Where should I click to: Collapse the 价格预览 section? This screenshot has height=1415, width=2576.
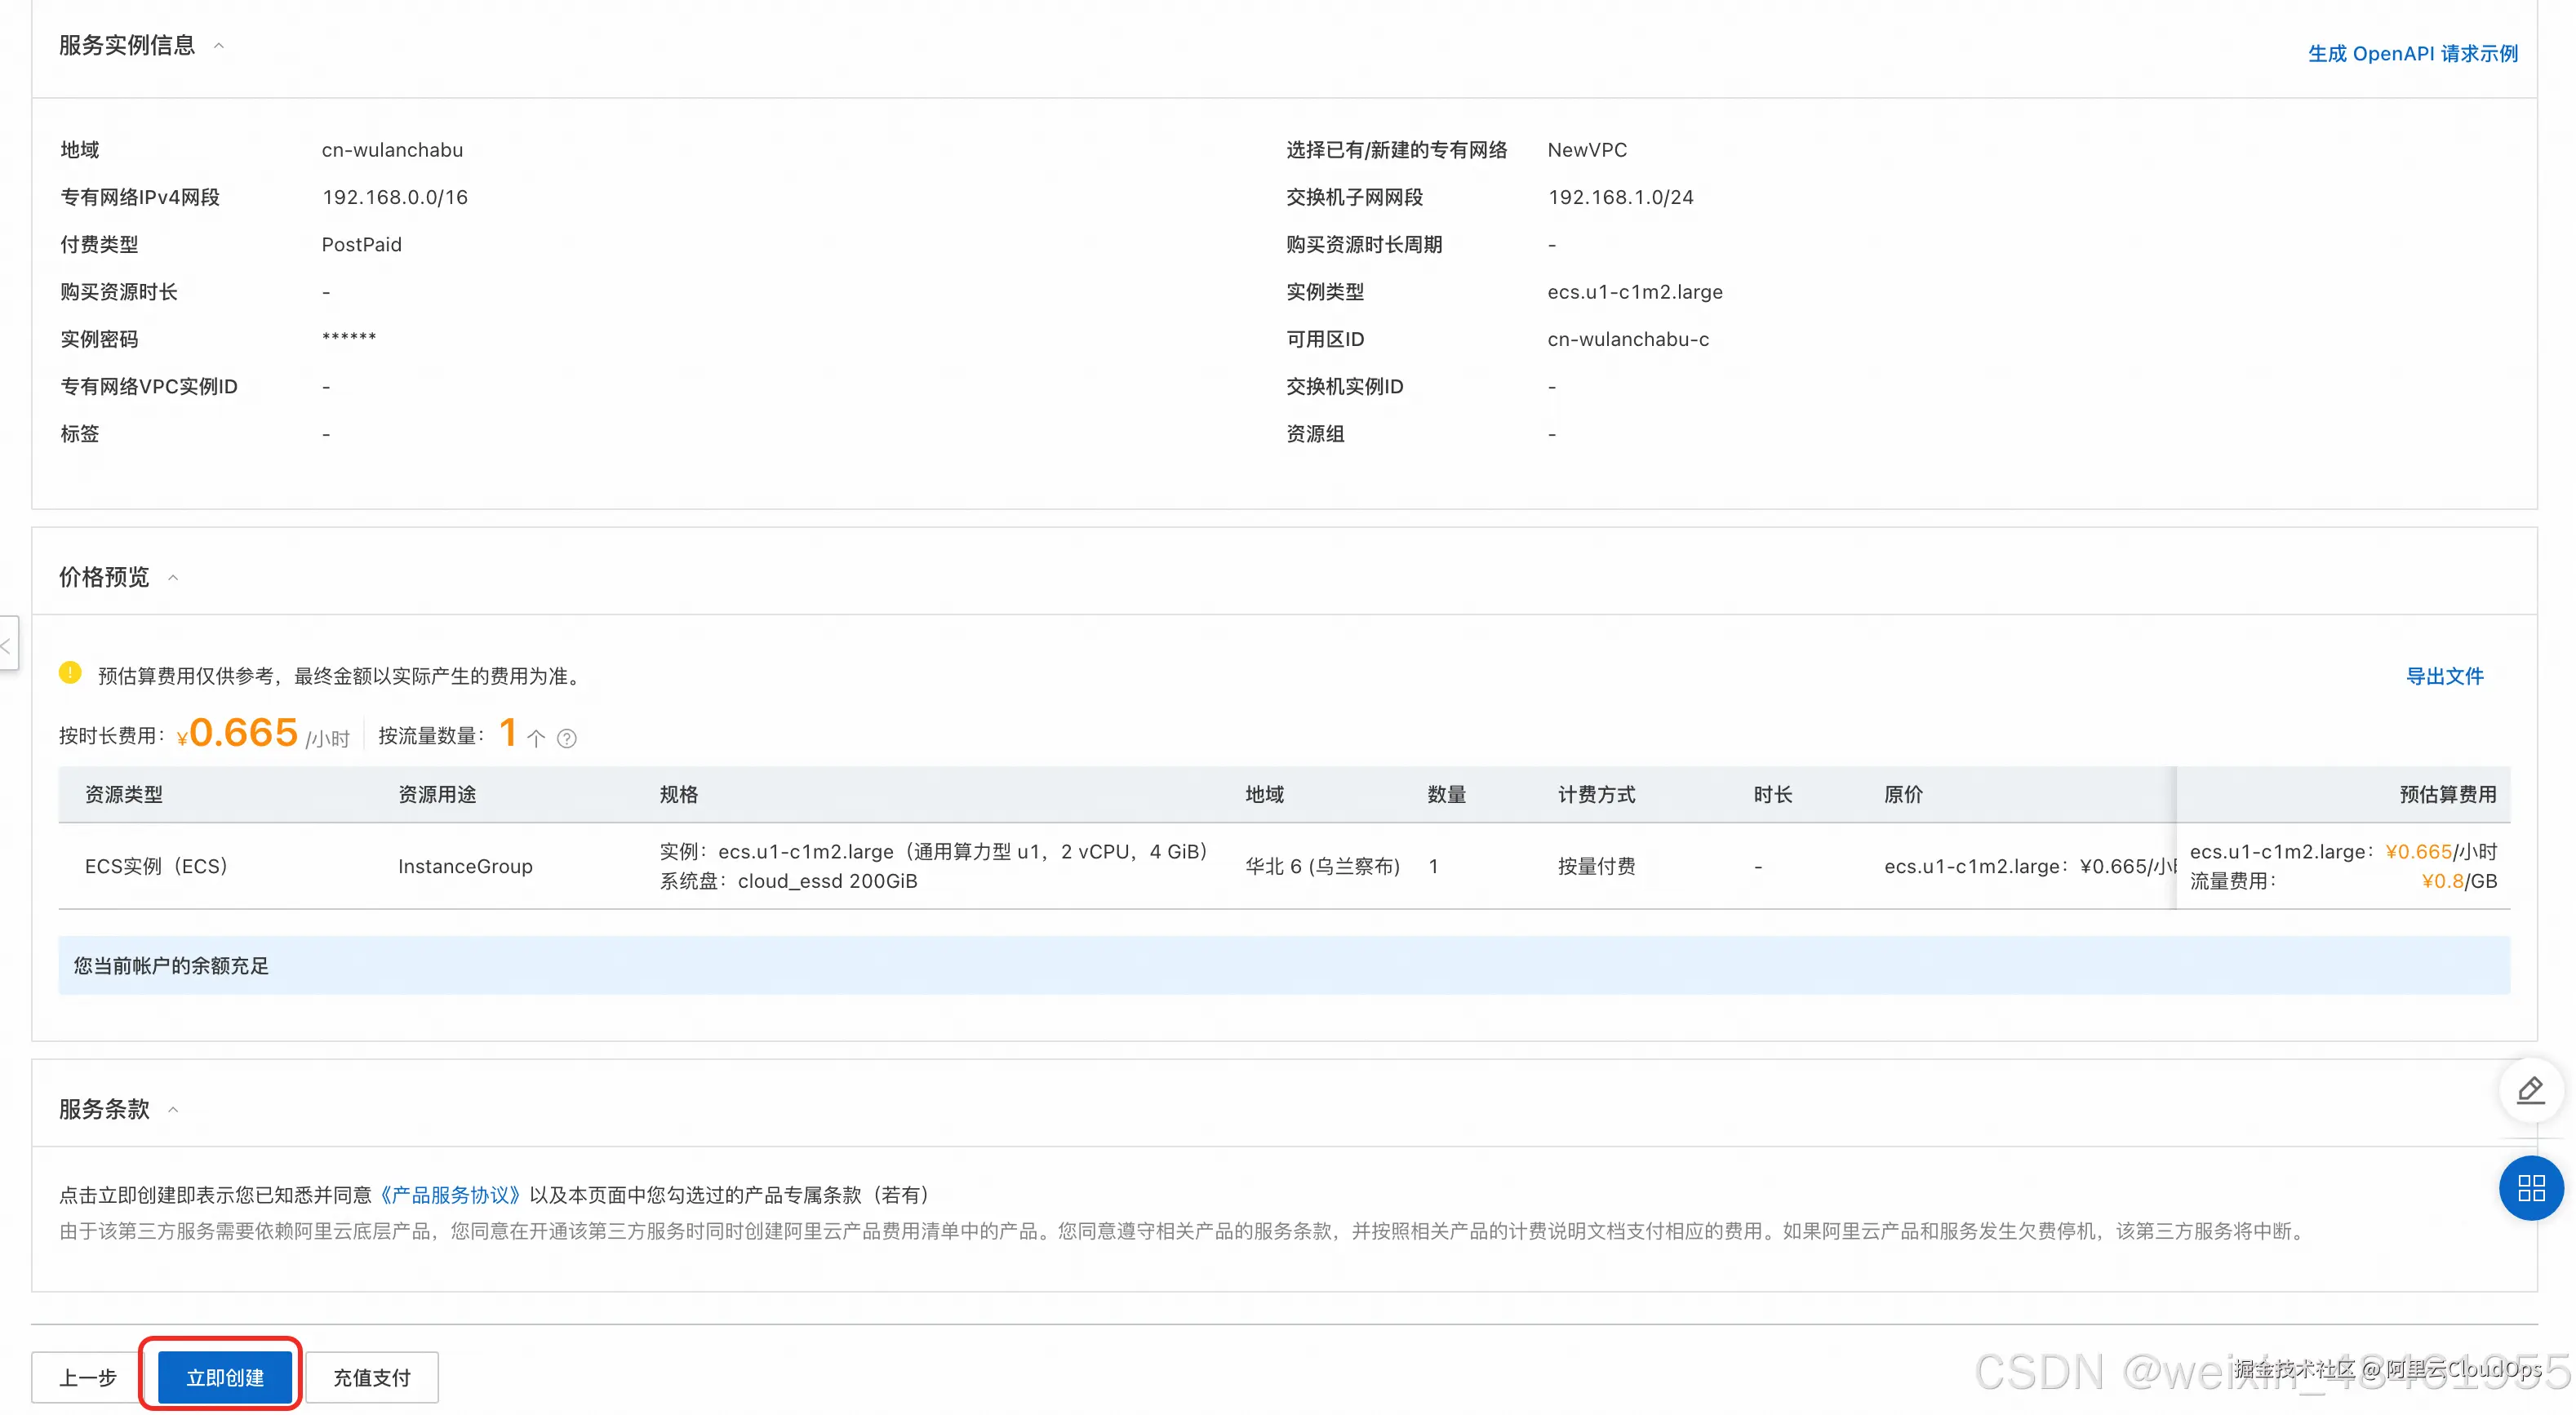[172, 577]
